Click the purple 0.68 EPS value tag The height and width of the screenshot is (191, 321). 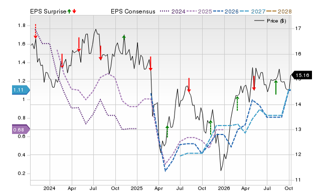(21, 129)
